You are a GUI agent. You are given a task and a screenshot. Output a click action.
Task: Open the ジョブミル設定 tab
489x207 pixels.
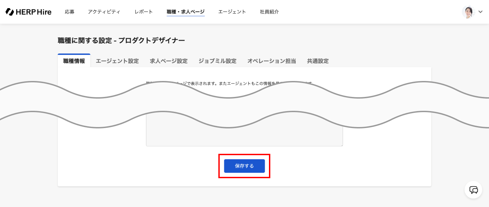217,61
